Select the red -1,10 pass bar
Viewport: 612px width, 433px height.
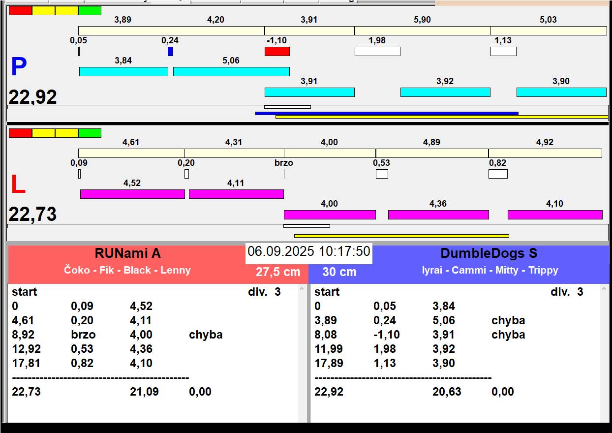pos(277,51)
